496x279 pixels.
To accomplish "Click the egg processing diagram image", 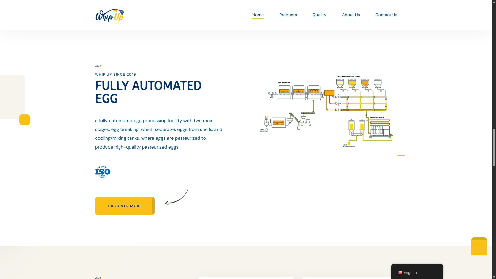I will 326,111.
